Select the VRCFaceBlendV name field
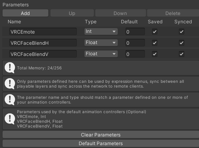The width and height of the screenshot is (199, 148). (43, 54)
